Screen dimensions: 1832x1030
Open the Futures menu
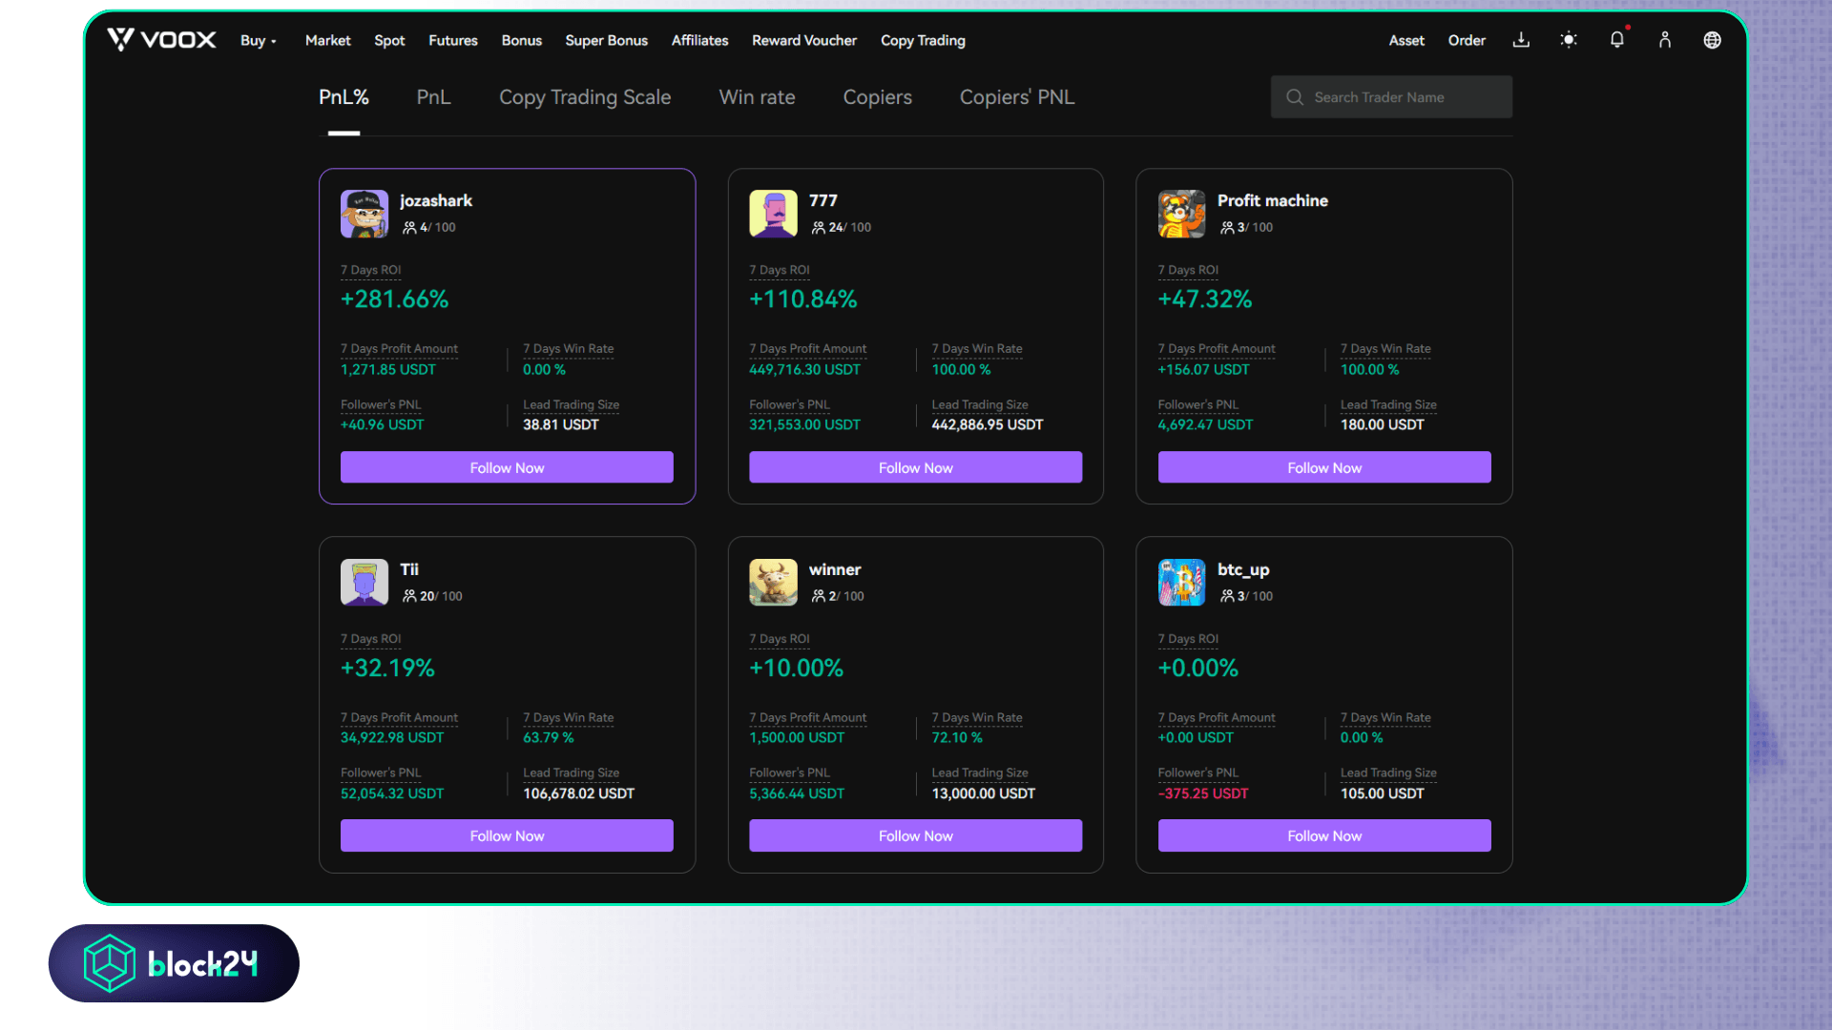tap(453, 40)
